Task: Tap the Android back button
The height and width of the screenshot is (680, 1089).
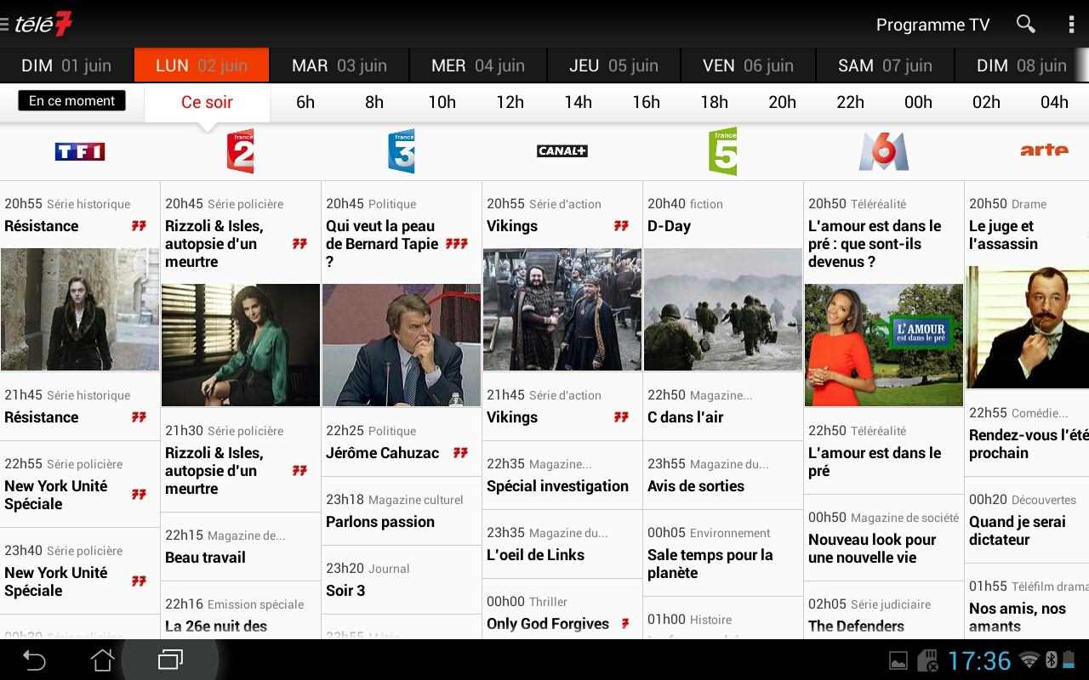Action: point(34,660)
